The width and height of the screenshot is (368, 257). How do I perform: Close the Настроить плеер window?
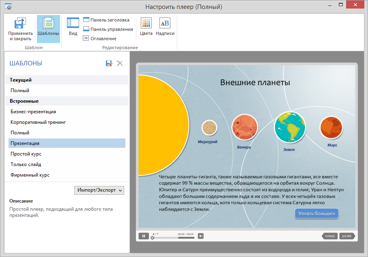[355, 5]
